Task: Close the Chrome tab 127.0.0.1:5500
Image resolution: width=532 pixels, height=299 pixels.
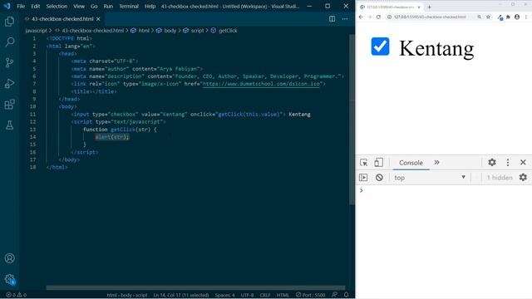Action: pos(419,7)
